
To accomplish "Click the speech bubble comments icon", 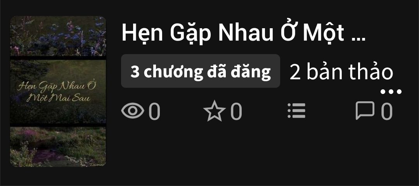I will (x=365, y=110).
